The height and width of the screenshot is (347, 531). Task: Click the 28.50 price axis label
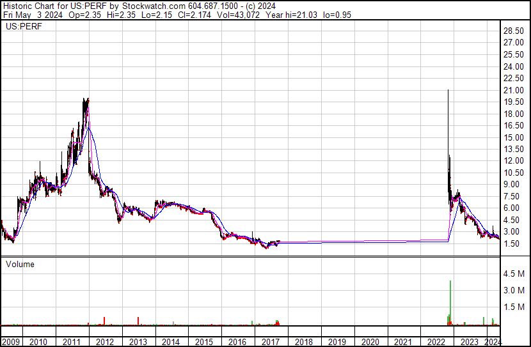513,31
